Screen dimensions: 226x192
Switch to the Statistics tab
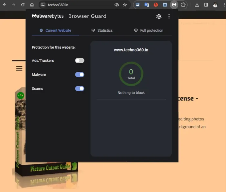click(102, 30)
